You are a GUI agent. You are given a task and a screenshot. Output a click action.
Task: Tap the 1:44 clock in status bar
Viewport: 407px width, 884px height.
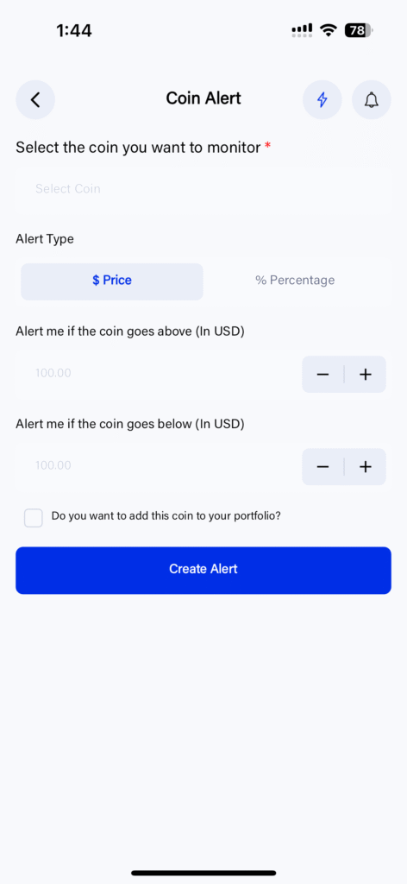pos(74,31)
